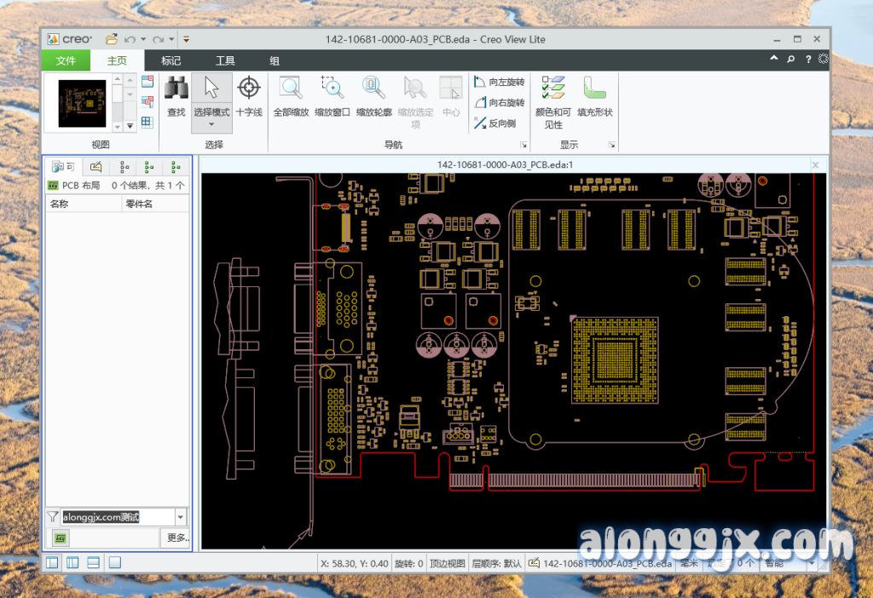Screen dimensions: 873x598
Task: Click the 向右旋转 rotate right button
Action: 500,103
